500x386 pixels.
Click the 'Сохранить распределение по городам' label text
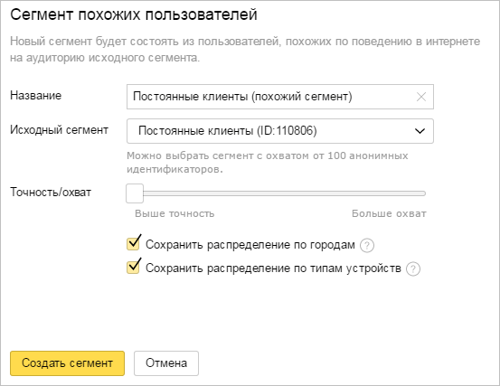tap(250, 245)
